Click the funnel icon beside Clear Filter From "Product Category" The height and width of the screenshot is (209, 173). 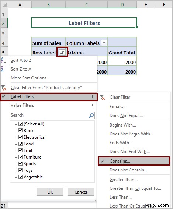pos(4,88)
